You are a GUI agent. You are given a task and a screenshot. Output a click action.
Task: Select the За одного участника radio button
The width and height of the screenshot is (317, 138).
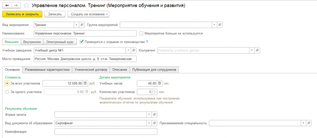click(7, 92)
